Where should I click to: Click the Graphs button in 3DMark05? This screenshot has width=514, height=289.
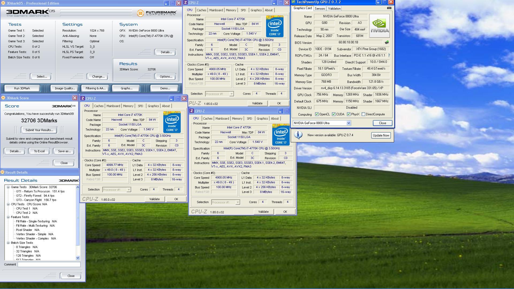[x=126, y=88]
